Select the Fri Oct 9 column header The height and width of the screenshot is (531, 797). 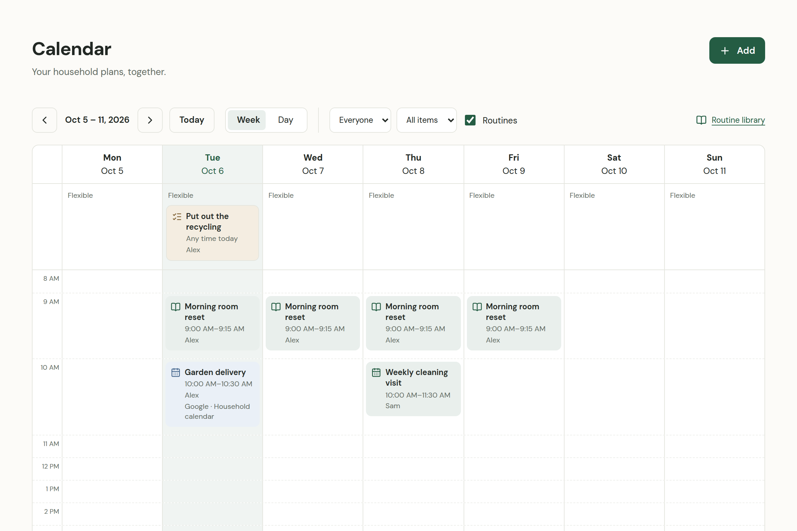click(x=514, y=164)
